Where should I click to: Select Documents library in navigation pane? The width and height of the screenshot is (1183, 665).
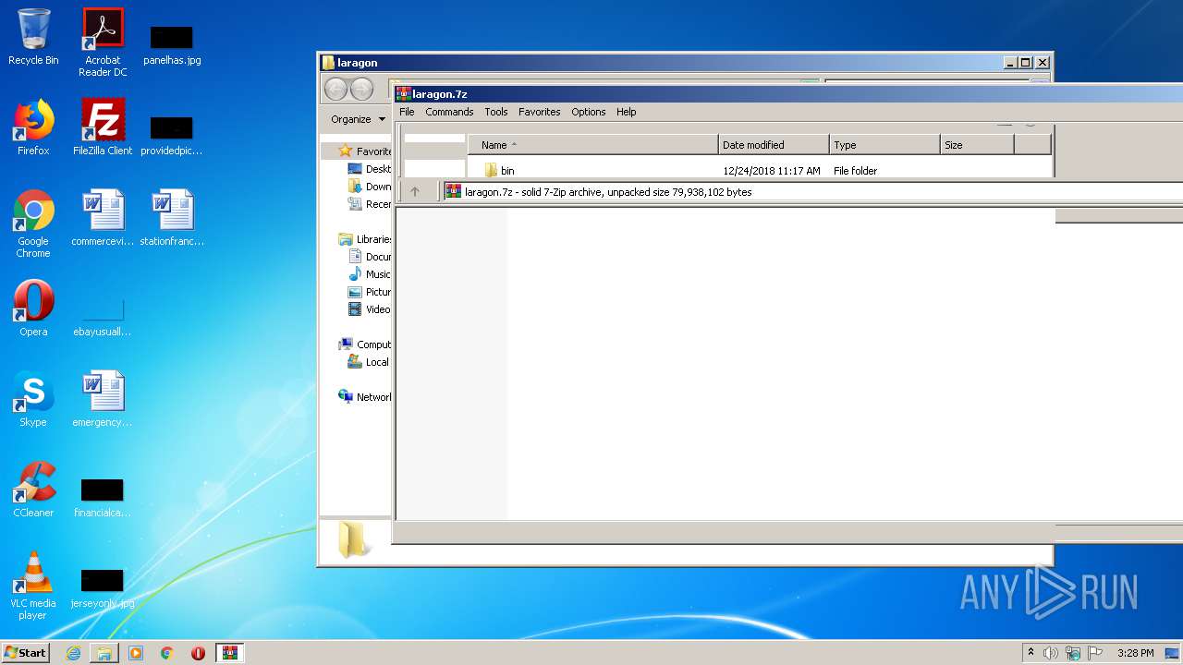(x=370, y=257)
